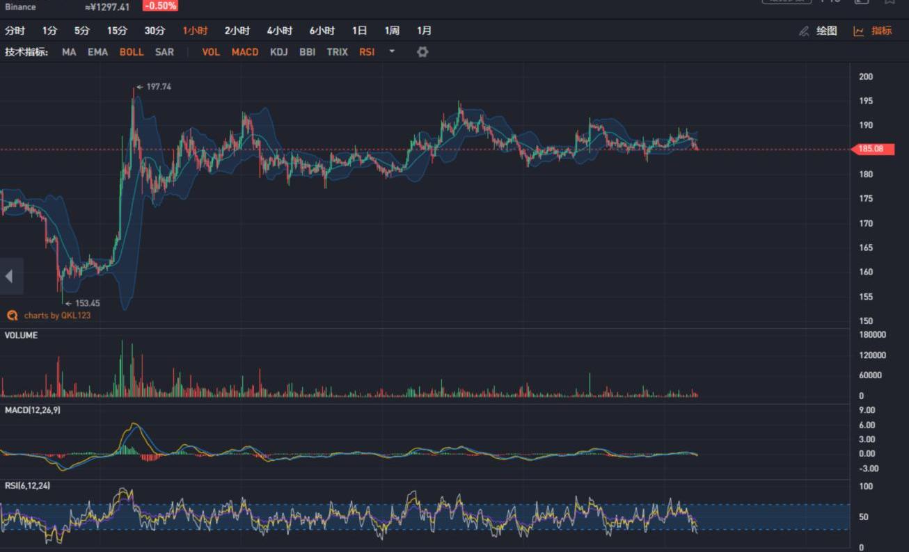Image resolution: width=909 pixels, height=552 pixels.
Task: Turn on the KDJ indicator
Action: click(278, 52)
